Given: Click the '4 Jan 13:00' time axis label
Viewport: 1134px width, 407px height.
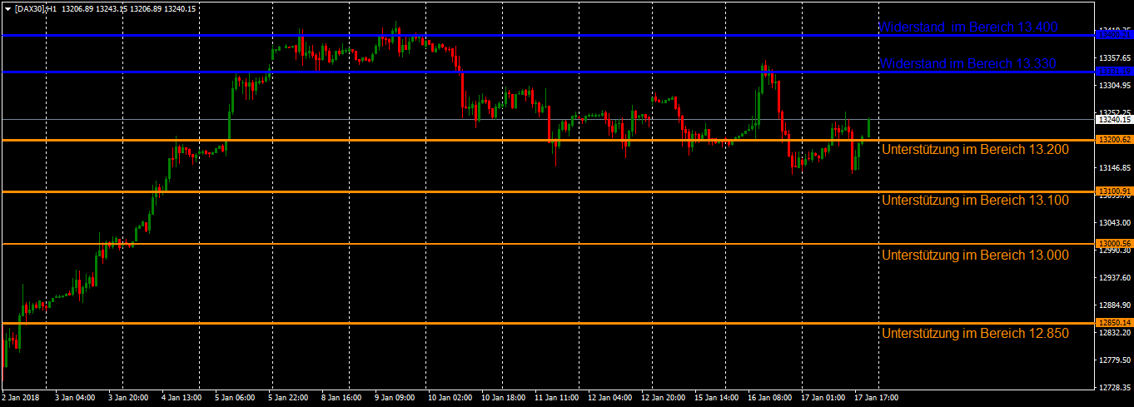Looking at the screenshot, I should point(182,398).
